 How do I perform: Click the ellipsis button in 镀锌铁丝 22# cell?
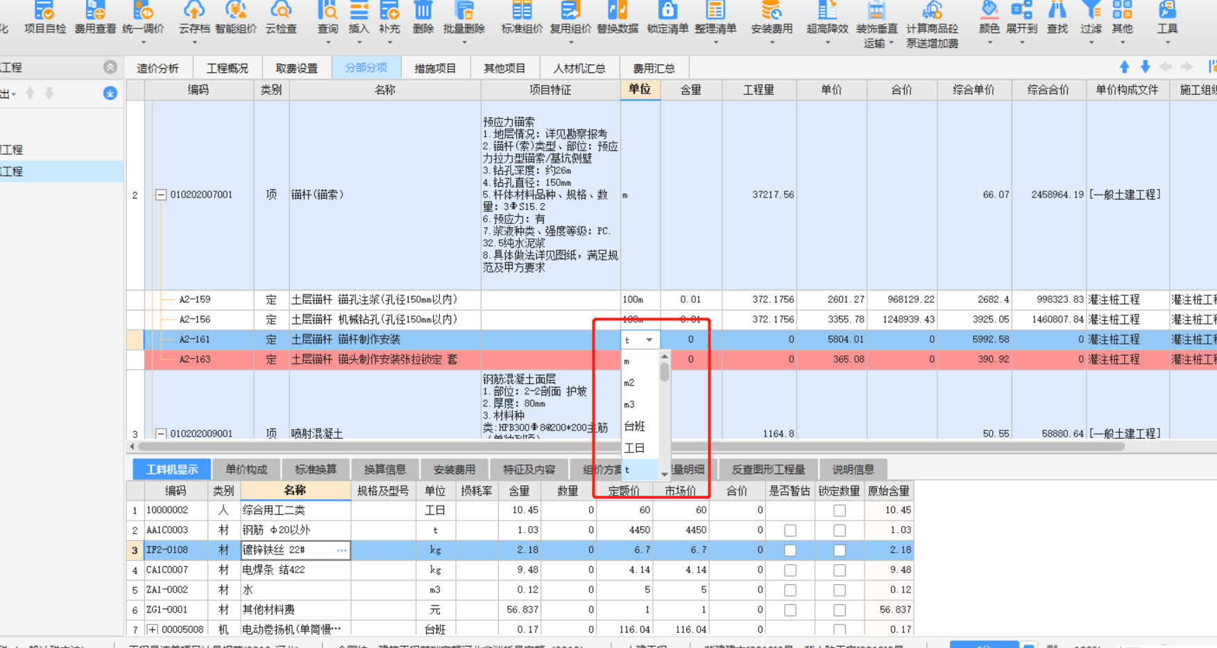coord(342,550)
